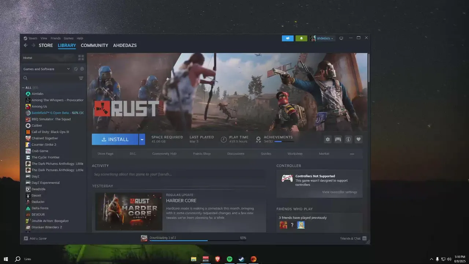Open Rust Points Shop link

pos(202,154)
